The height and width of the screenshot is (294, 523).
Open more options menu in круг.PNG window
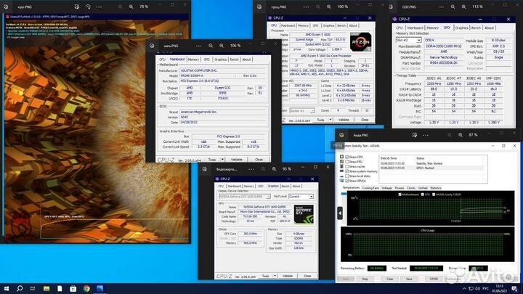tap(99, 7)
